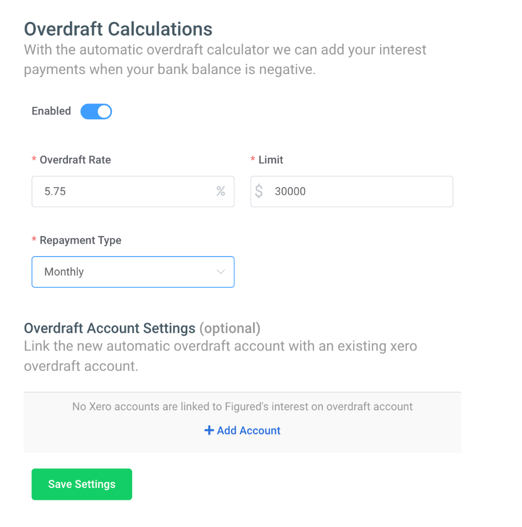Toggle the Enabled overdraft switch
The width and height of the screenshot is (522, 527).
pyautogui.click(x=96, y=112)
